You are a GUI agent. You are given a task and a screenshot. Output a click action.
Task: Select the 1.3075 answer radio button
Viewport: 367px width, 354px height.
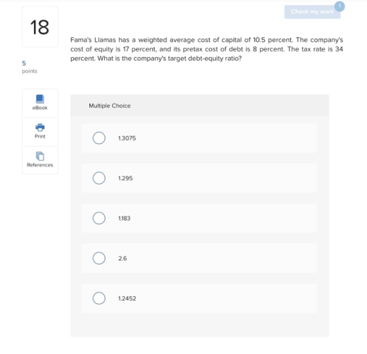click(99, 138)
